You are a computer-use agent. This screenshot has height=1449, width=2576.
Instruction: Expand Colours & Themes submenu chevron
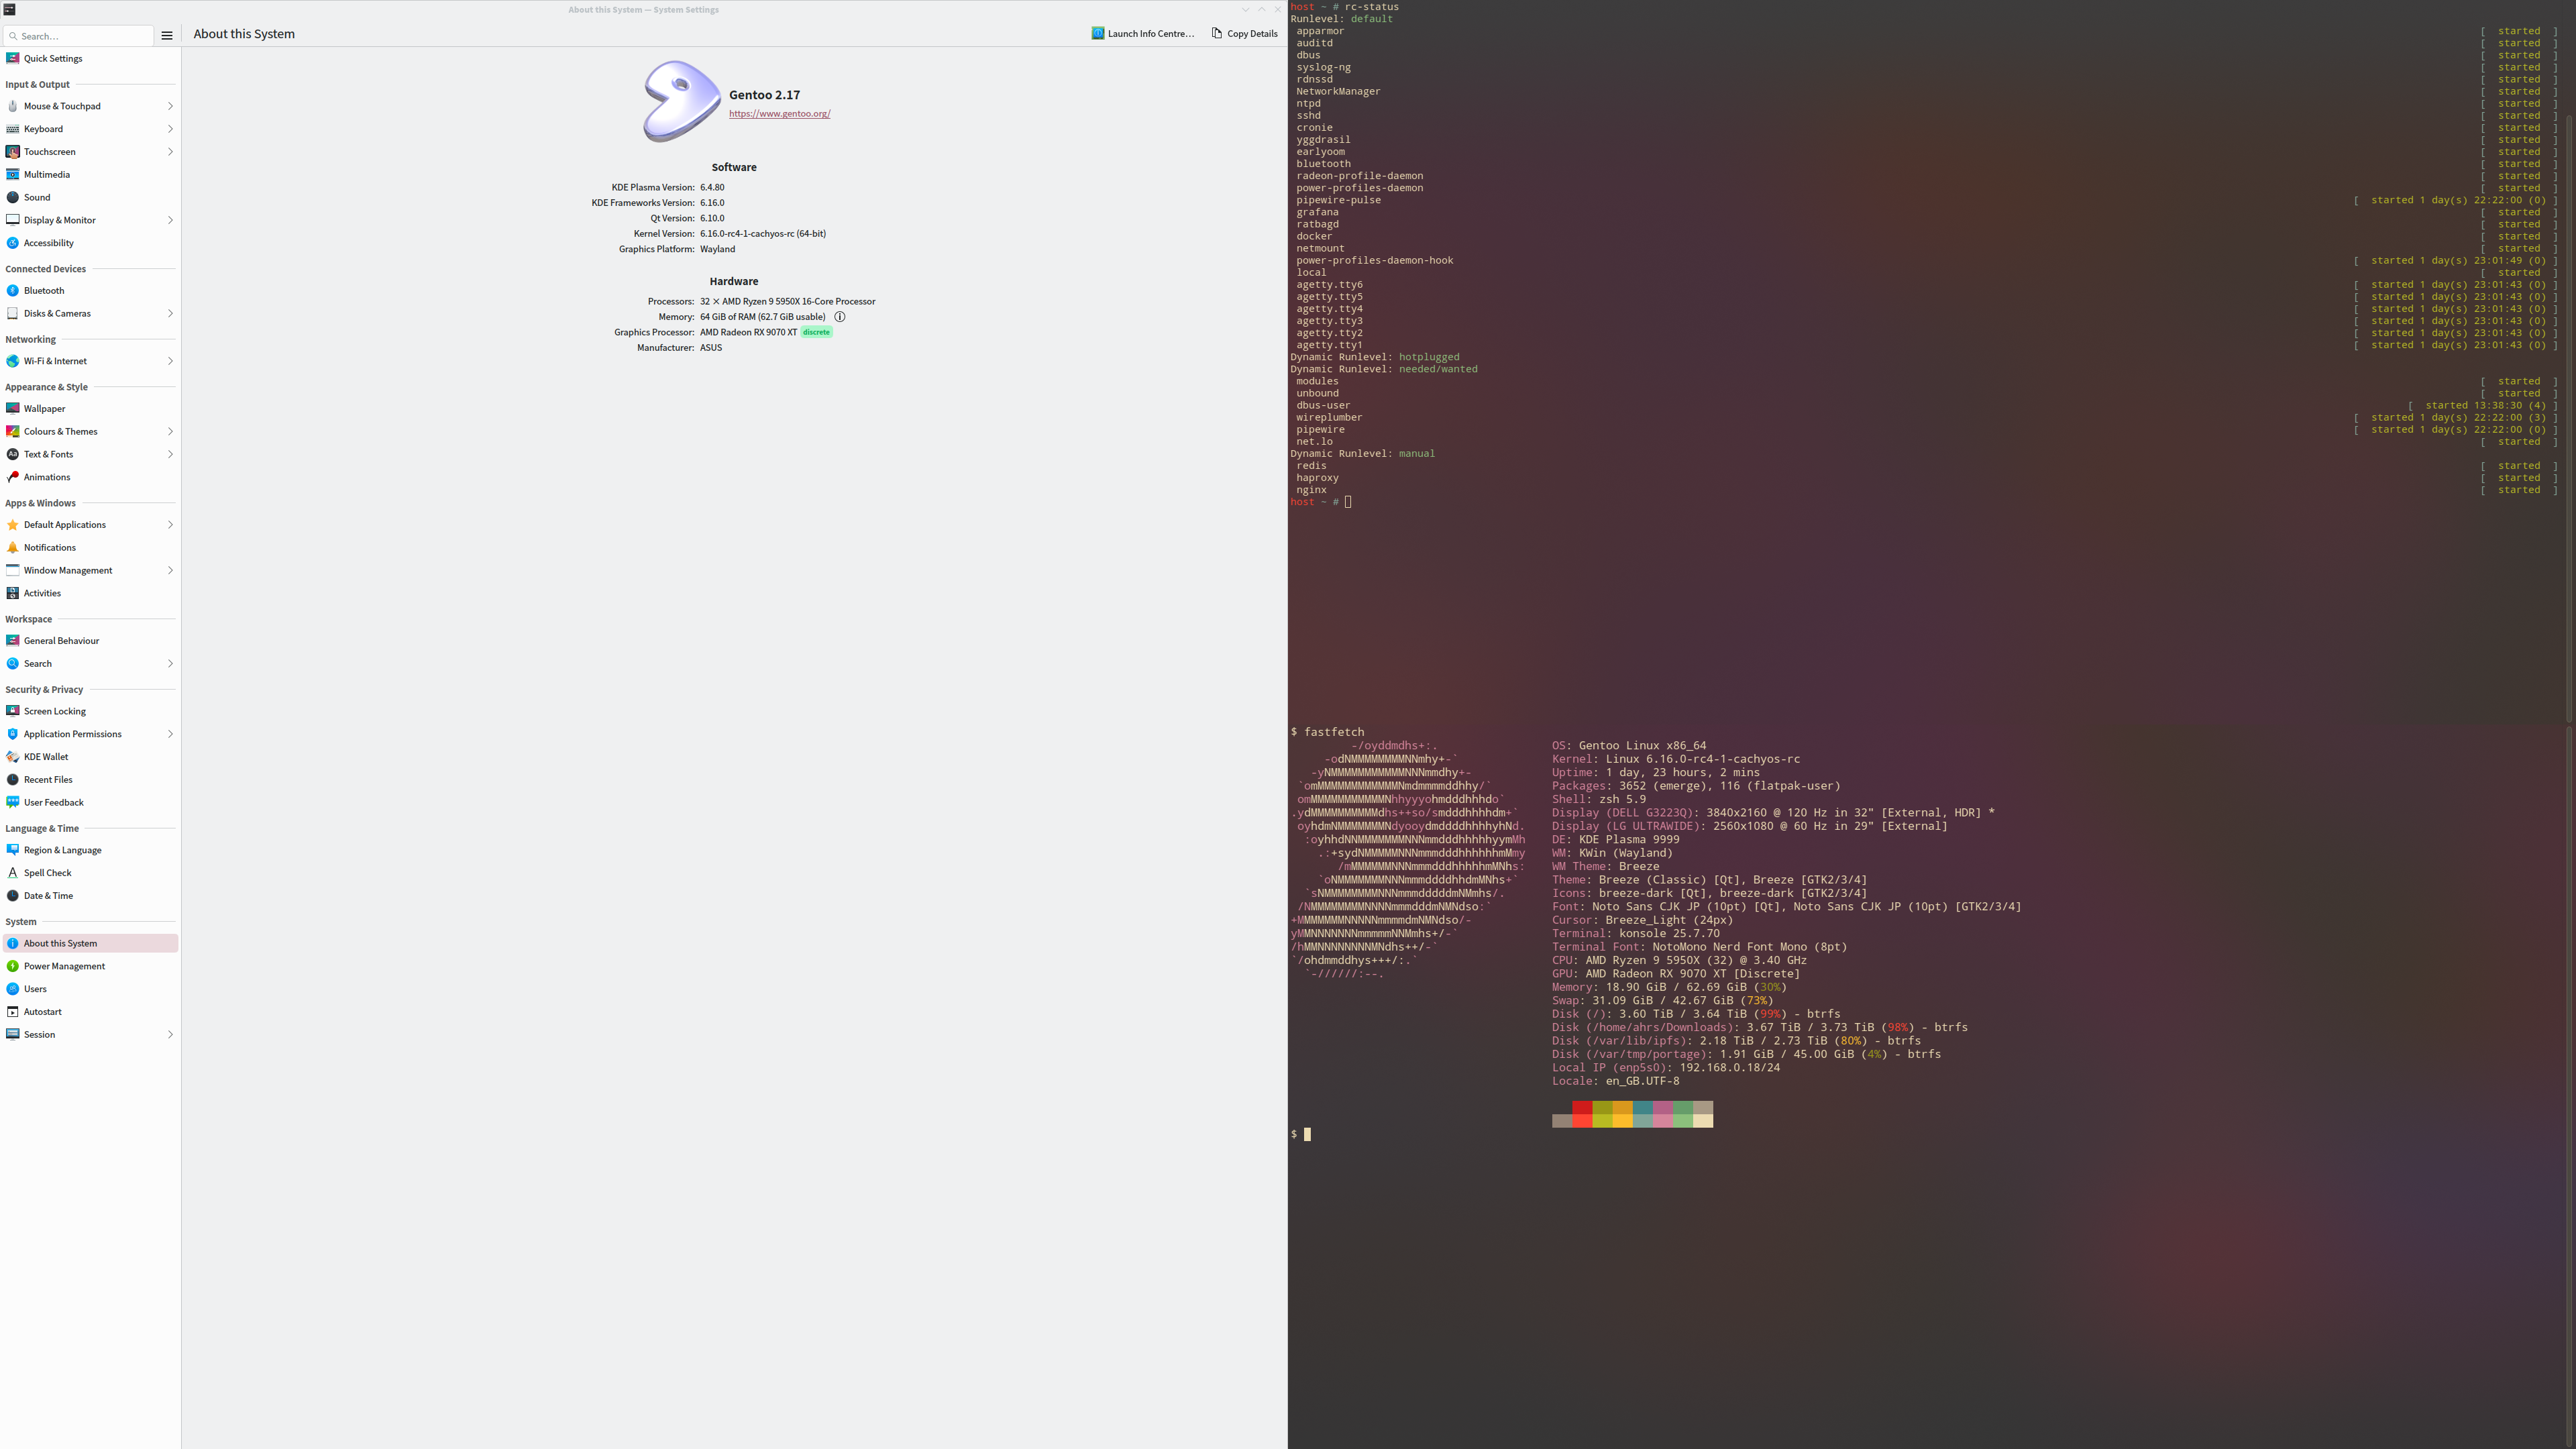click(x=170, y=432)
